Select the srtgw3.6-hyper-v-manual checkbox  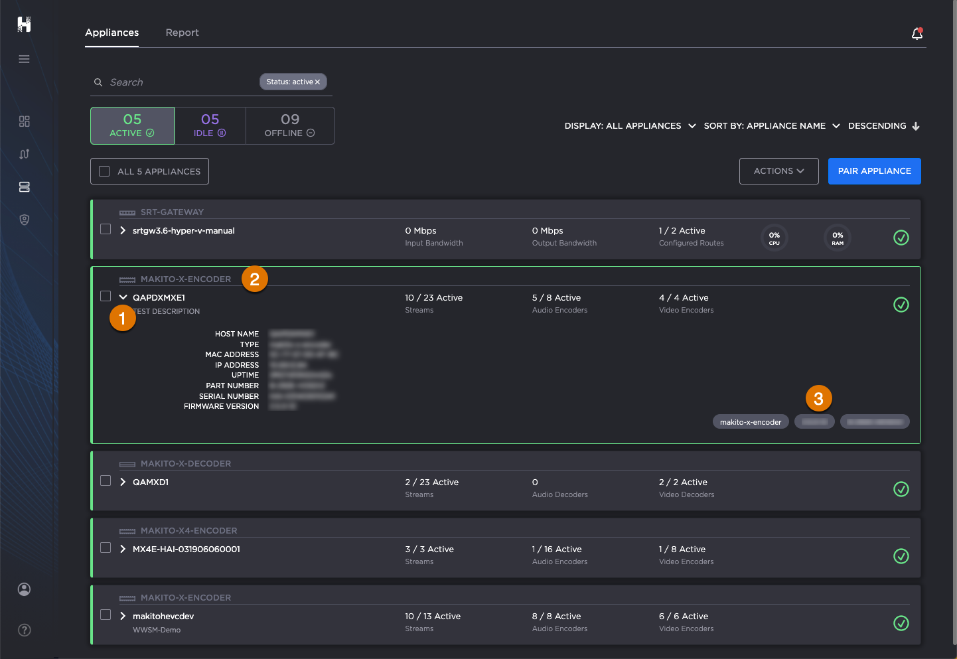click(106, 229)
